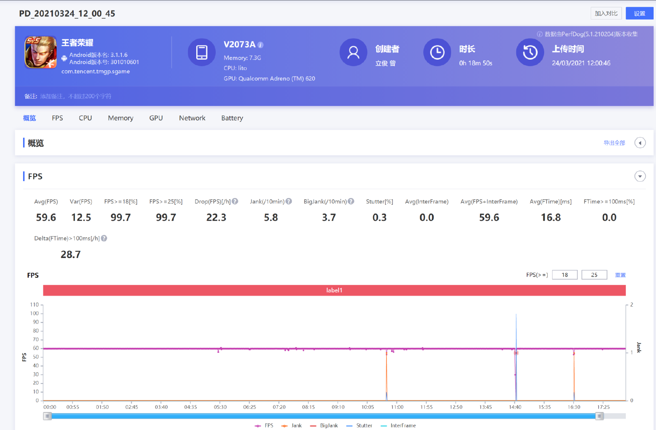Click the 加入对比 button
The height and width of the screenshot is (430, 656).
click(x=606, y=13)
